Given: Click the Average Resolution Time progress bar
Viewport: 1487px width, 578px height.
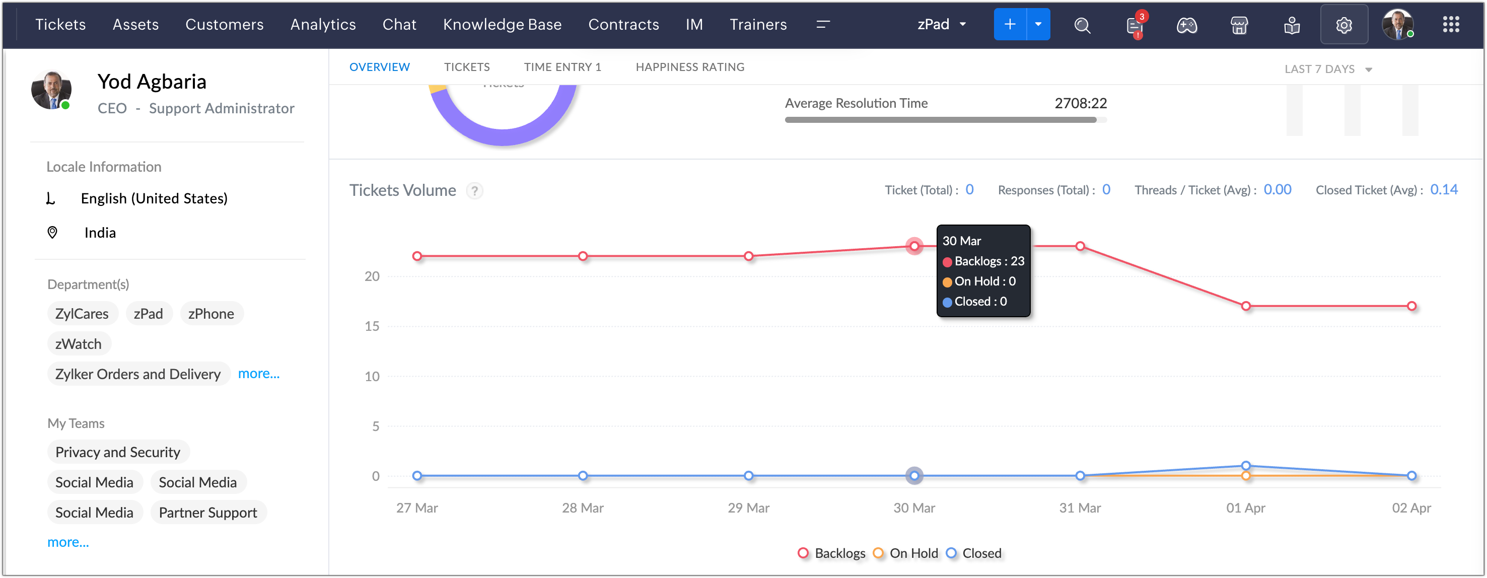Looking at the screenshot, I should click(x=945, y=120).
